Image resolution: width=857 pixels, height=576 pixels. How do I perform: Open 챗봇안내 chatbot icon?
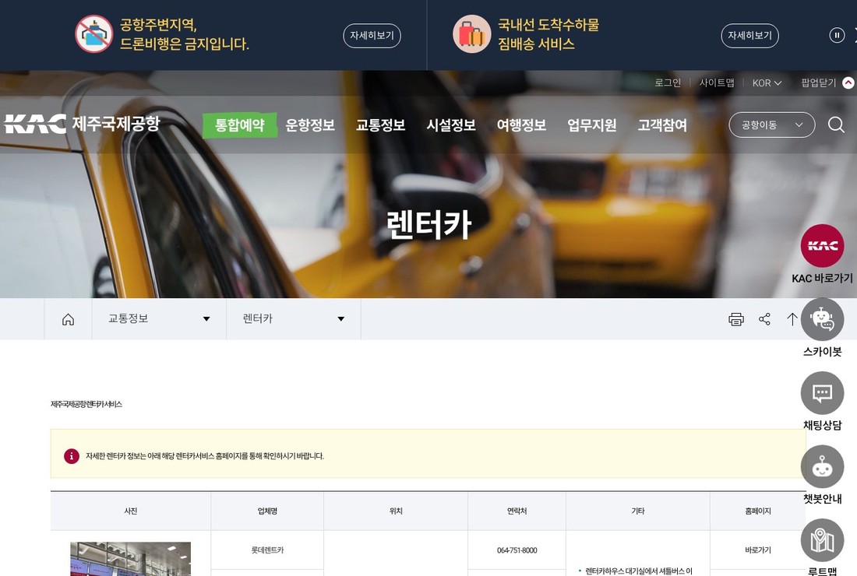pos(822,467)
